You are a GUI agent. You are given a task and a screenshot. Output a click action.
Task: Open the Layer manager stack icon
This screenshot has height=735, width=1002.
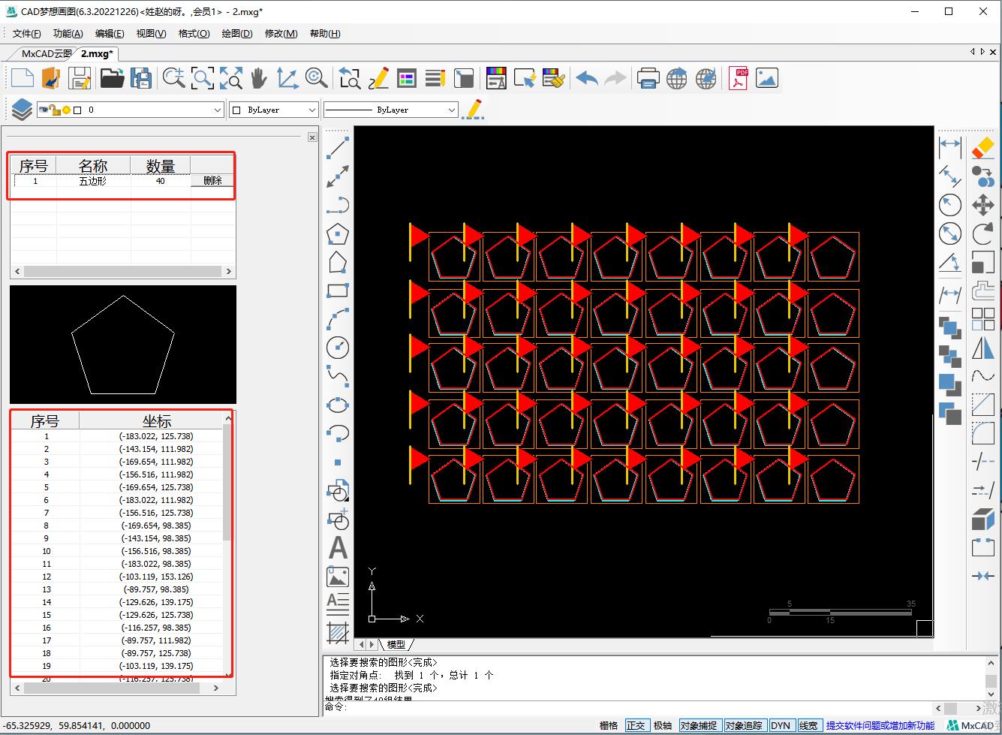[x=21, y=110]
